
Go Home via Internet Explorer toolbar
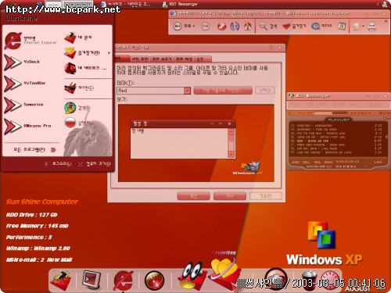click(248, 26)
